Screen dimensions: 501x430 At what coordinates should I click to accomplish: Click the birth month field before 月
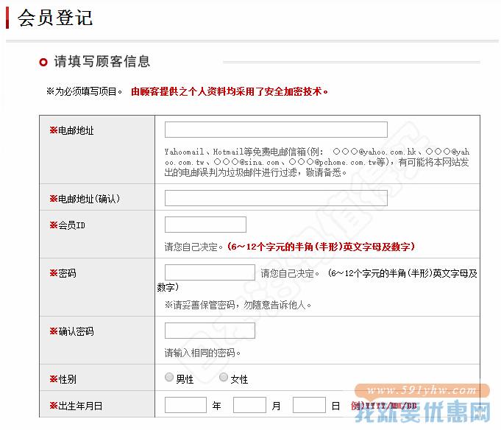tap(249, 405)
